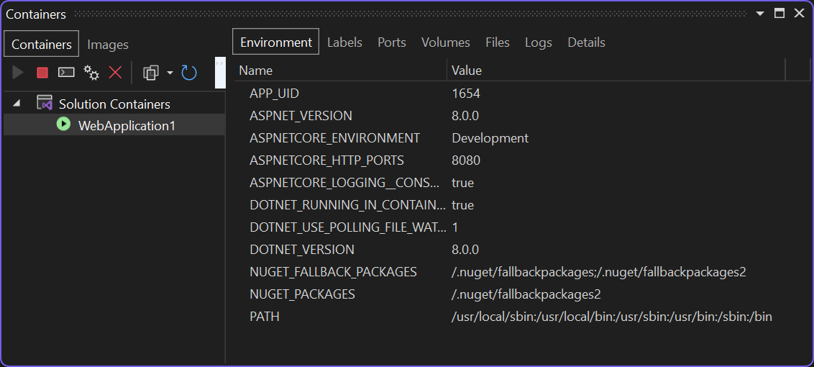Image resolution: width=814 pixels, height=367 pixels.
Task: Refresh the containers list
Action: click(188, 73)
